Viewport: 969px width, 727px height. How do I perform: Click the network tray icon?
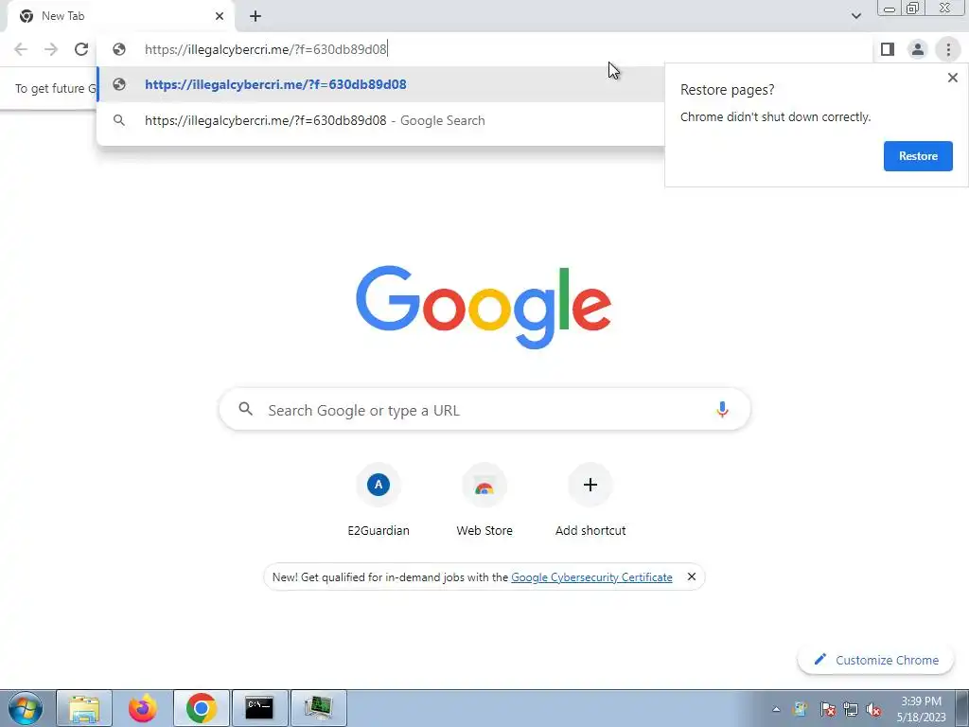click(851, 709)
